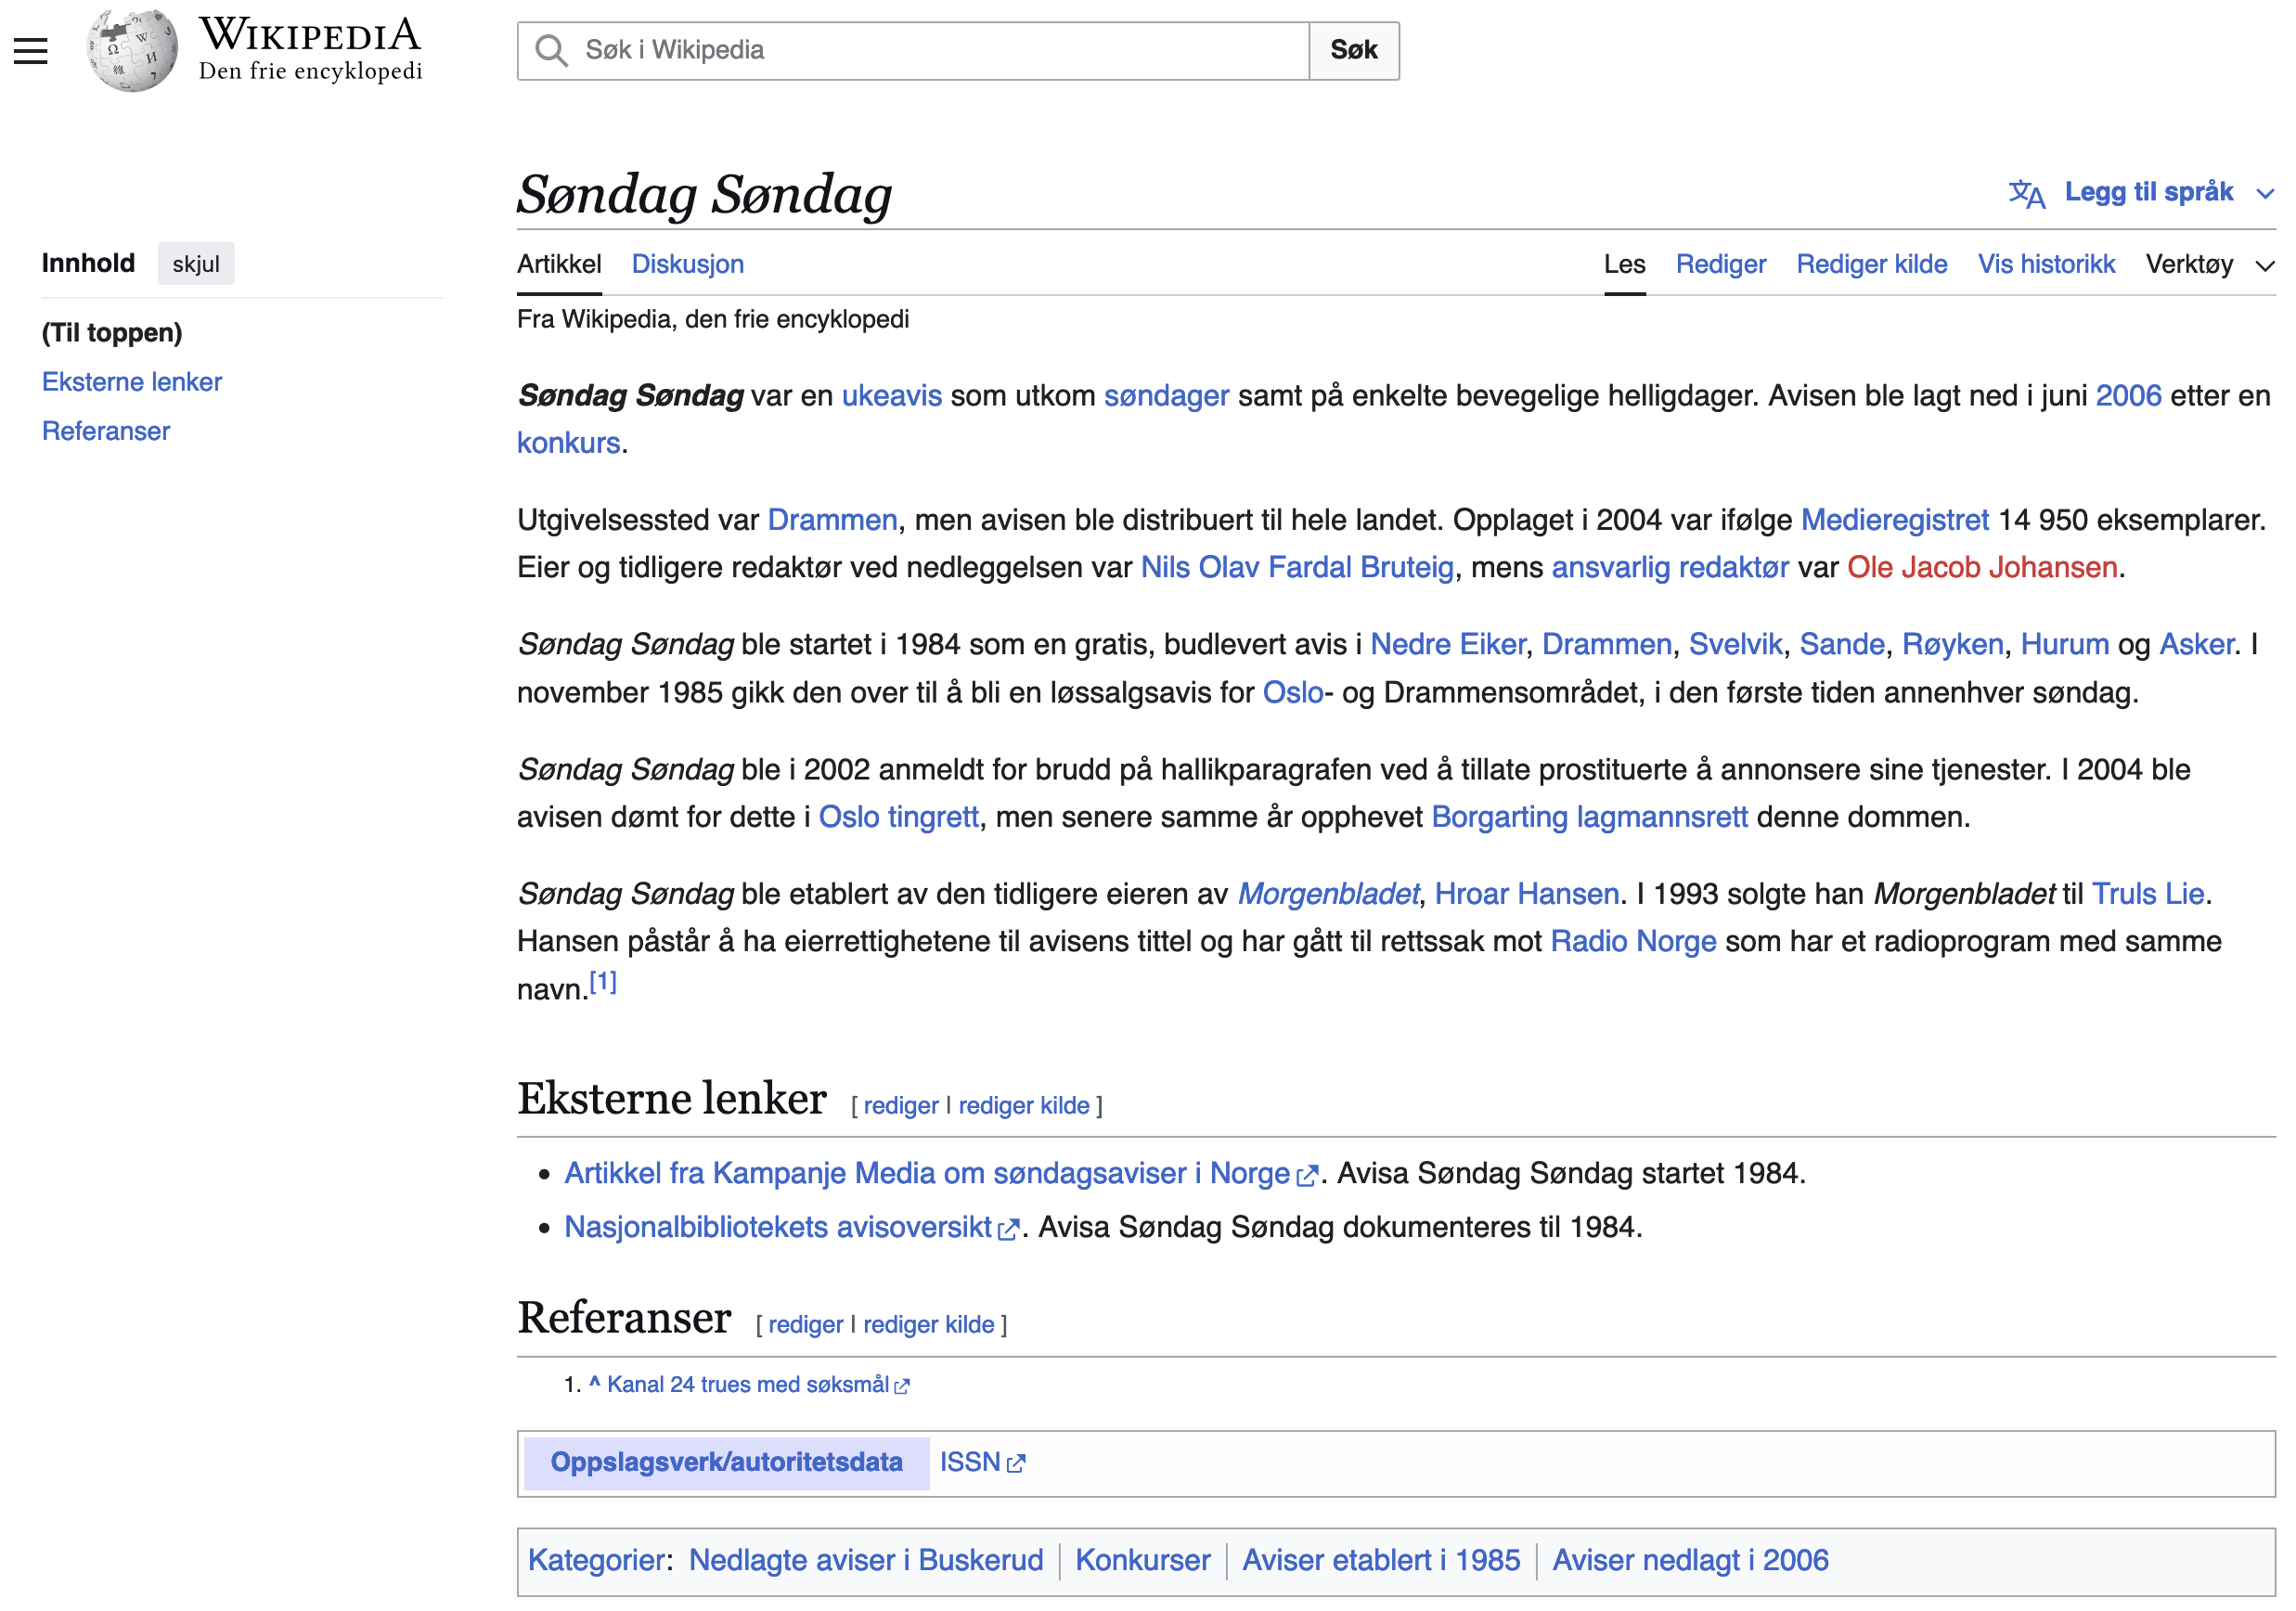
Task: Select the Les view tab
Action: 1625,264
